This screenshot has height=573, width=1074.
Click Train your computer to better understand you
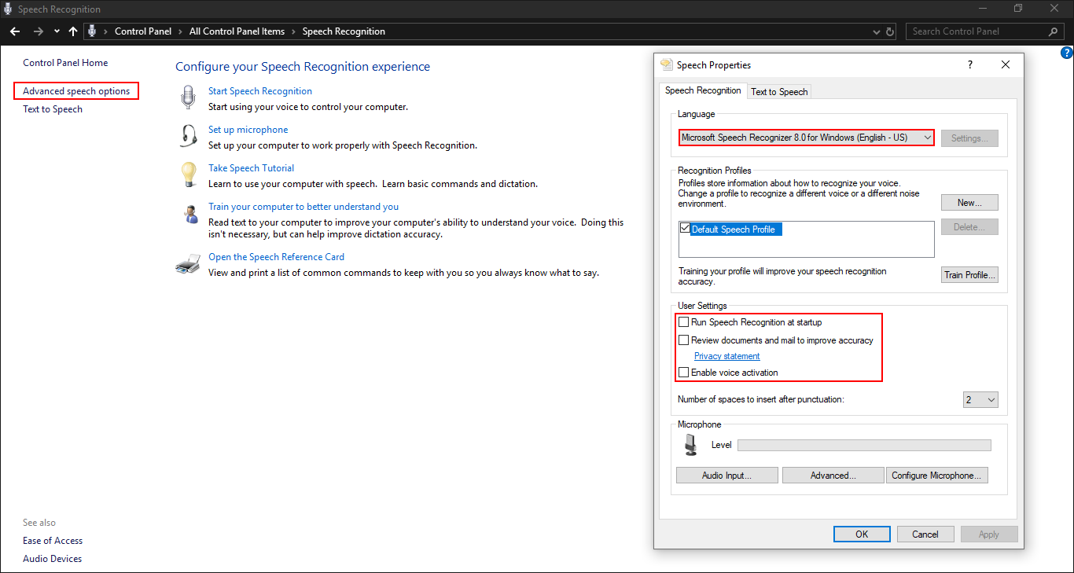tap(303, 207)
